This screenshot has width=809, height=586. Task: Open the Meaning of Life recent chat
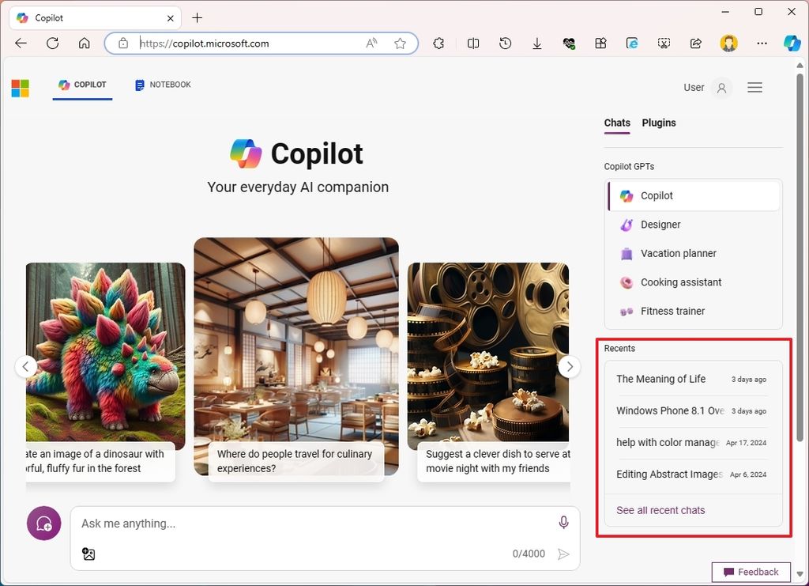click(x=661, y=379)
